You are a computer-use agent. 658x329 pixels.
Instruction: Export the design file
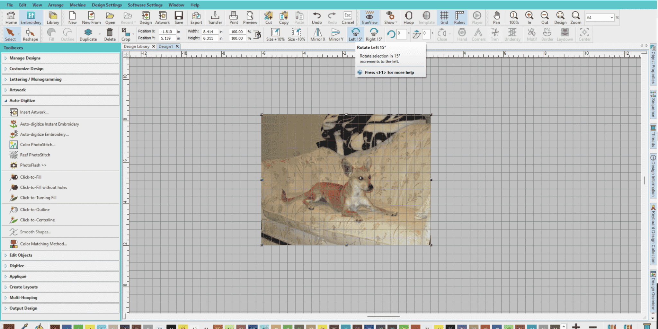click(x=196, y=18)
